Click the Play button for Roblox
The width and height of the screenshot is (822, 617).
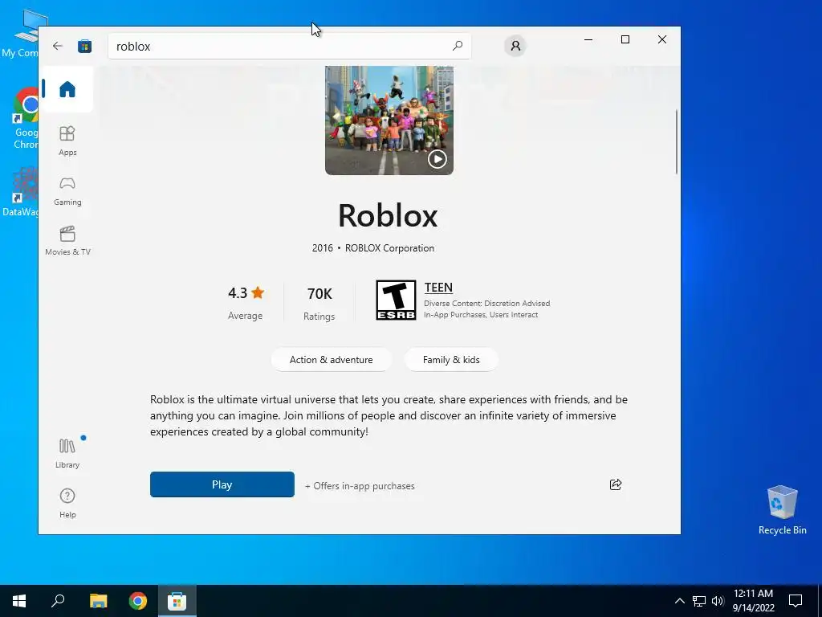coord(222,484)
